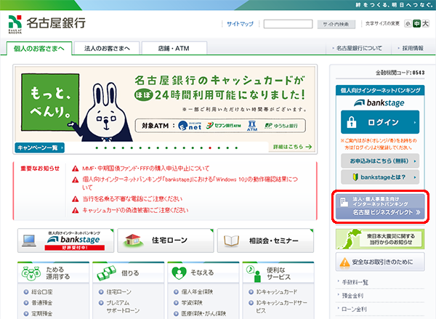Click open book icon on 相談会 button

pos(231,241)
